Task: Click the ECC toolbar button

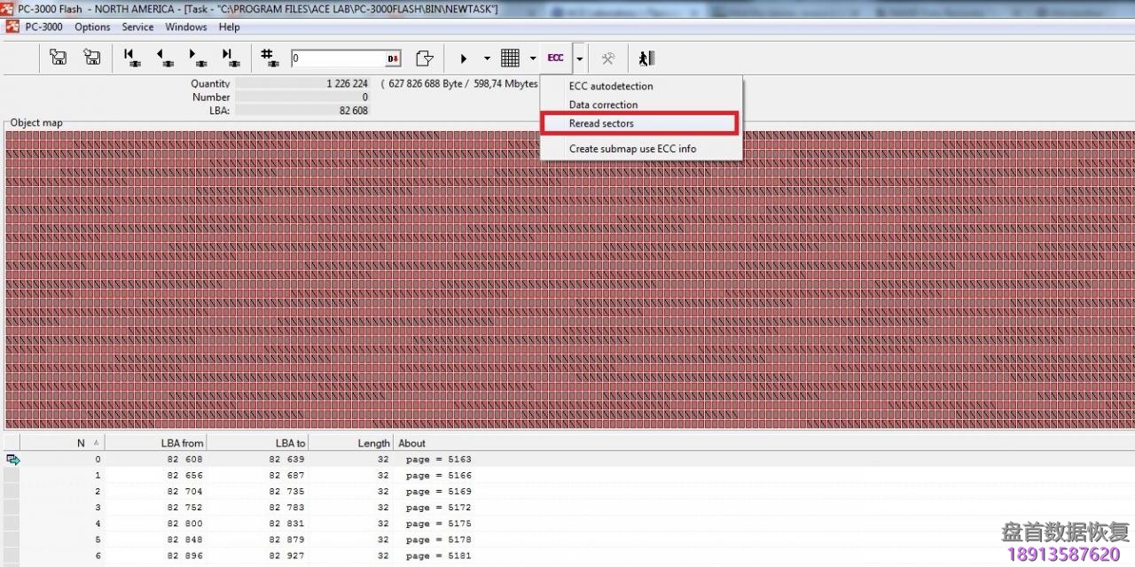Action: 555,58
